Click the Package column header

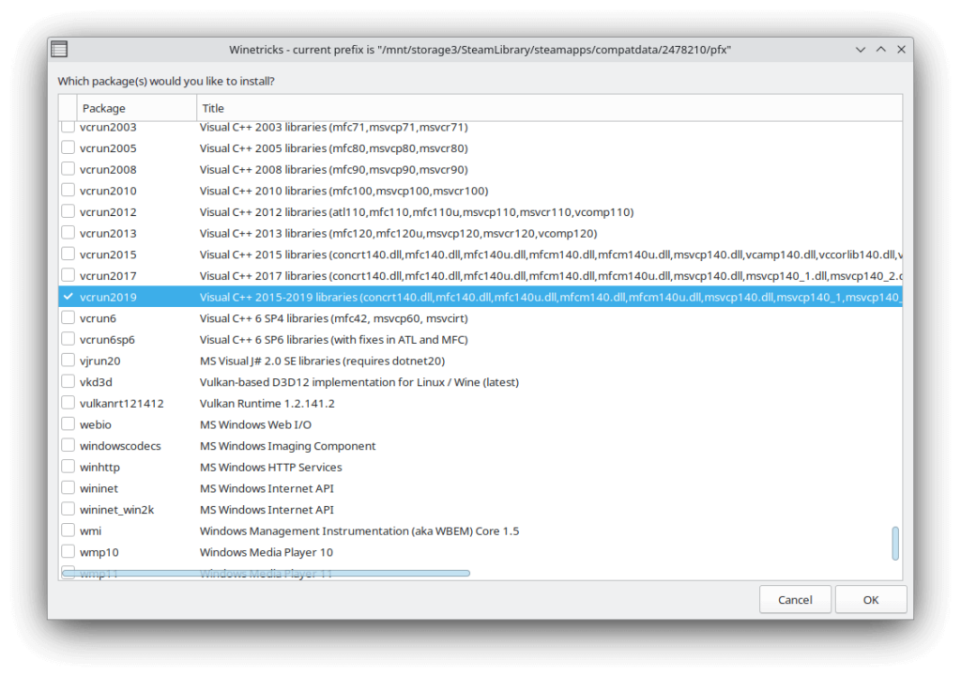[137, 108]
